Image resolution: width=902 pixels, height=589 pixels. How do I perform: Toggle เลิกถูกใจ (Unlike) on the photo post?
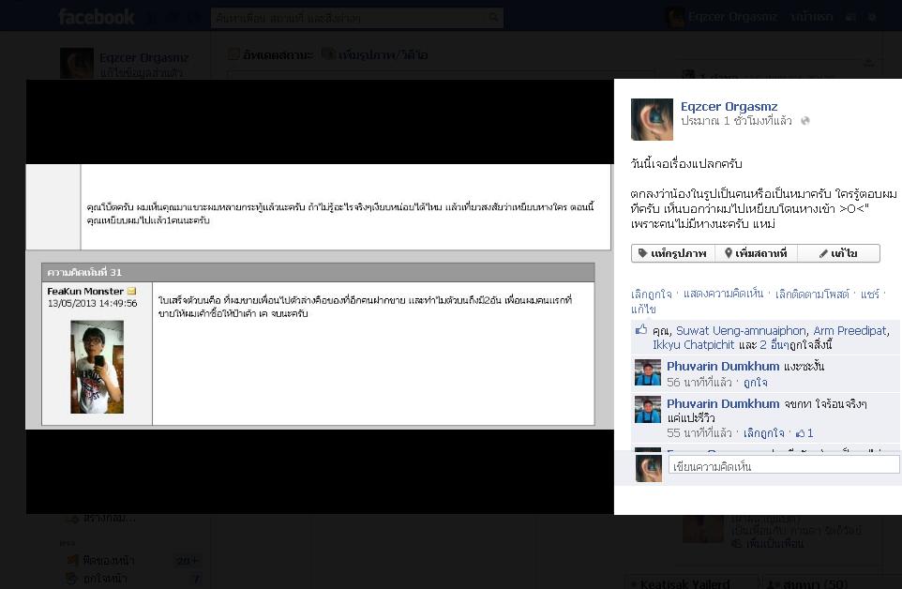tap(651, 294)
